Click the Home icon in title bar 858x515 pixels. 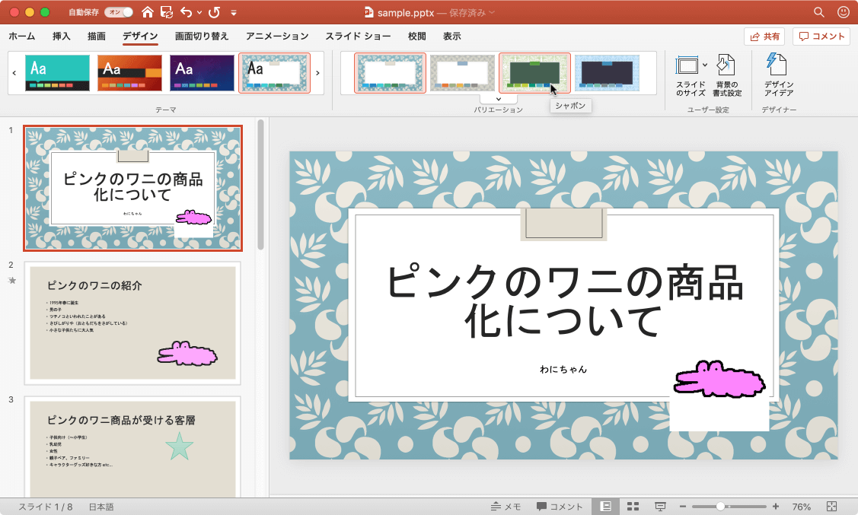(148, 12)
